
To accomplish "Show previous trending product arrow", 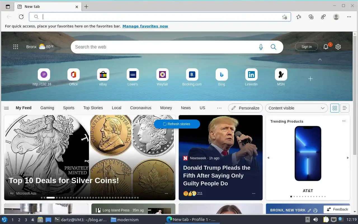I will pos(268,158).
